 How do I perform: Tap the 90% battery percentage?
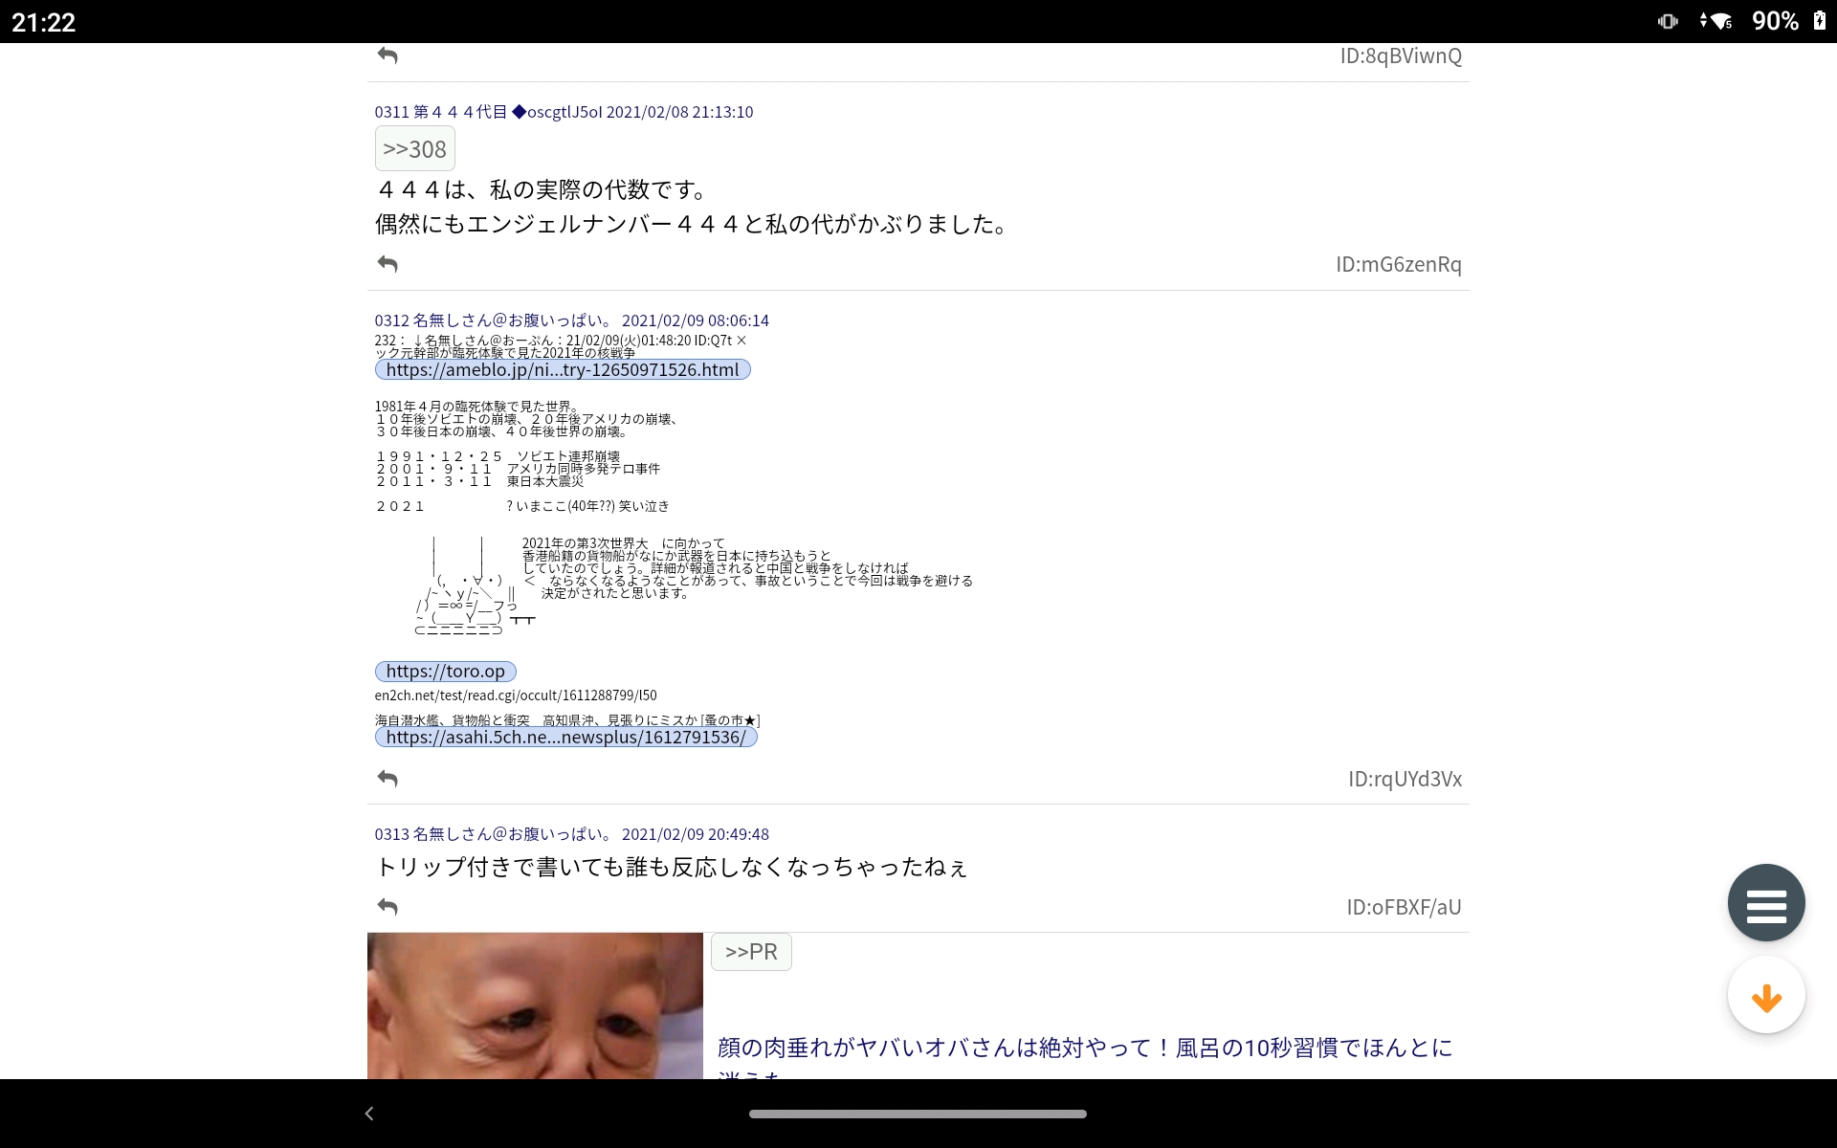point(1775,21)
